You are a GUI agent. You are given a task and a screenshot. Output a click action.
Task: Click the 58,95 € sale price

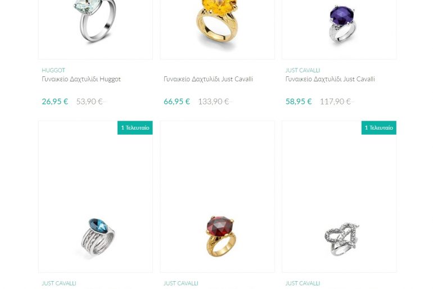299,102
